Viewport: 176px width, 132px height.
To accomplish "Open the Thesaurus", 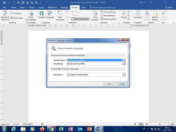I will point(16,13).
